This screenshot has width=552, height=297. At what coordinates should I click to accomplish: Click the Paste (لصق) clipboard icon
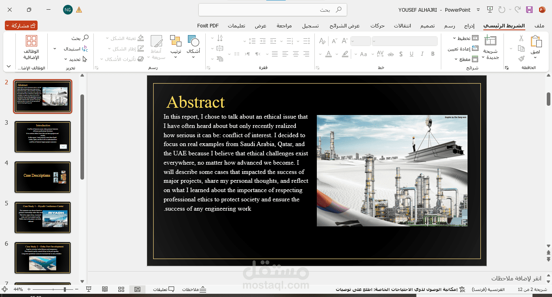click(535, 42)
